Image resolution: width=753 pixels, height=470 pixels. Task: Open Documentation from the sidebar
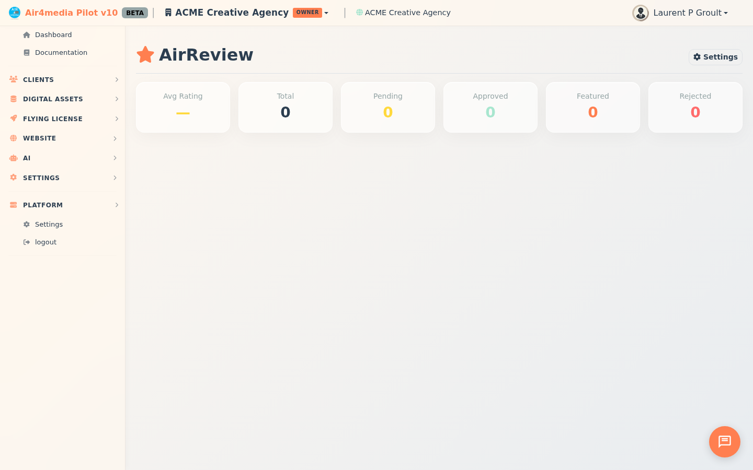click(x=61, y=52)
